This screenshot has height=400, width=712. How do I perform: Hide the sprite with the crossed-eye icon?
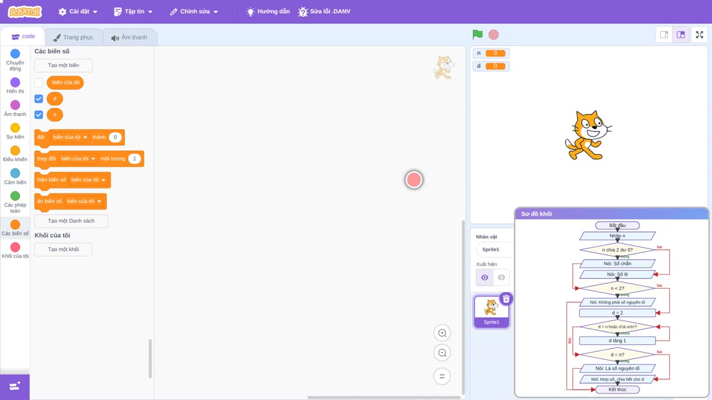click(x=501, y=278)
